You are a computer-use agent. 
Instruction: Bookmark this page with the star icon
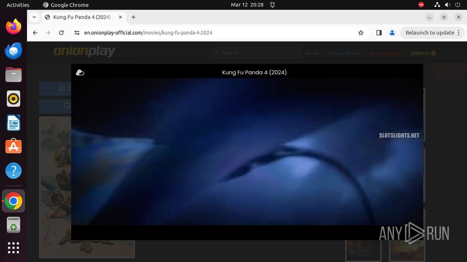click(x=361, y=33)
